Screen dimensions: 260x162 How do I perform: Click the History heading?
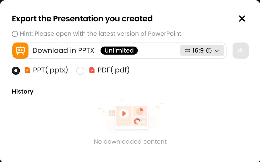pyautogui.click(x=22, y=92)
